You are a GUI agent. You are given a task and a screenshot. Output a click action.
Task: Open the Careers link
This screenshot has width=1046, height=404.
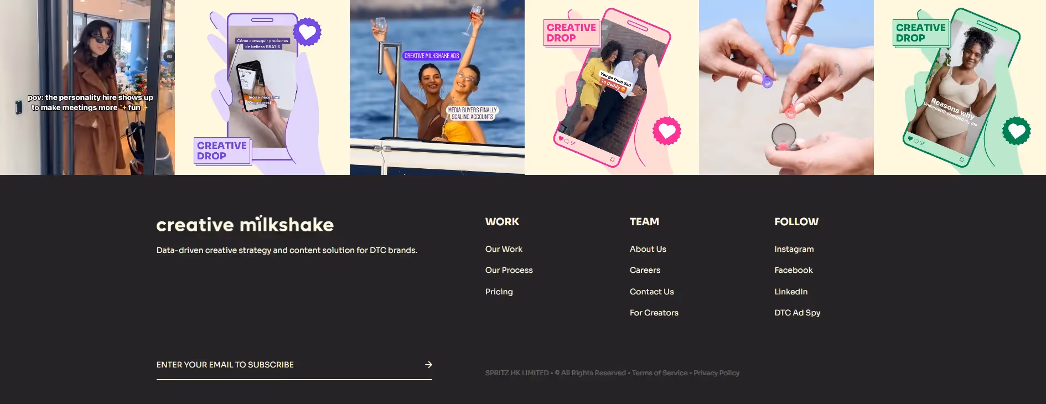[x=645, y=270]
